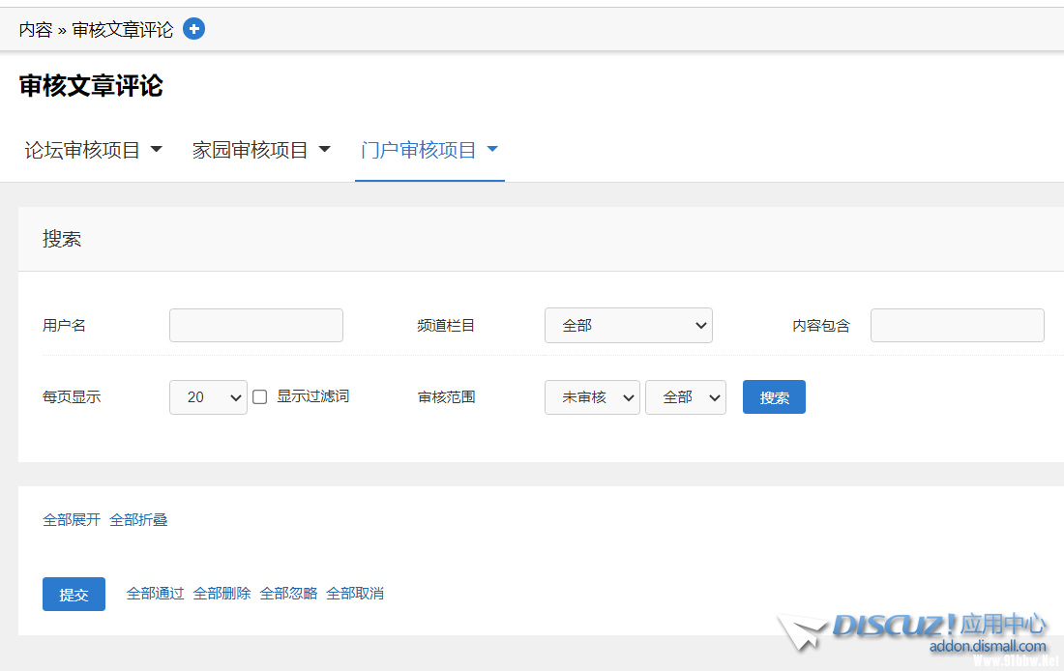Click the 全部折叠 link
Viewport: 1064px width, 671px height.
138,520
